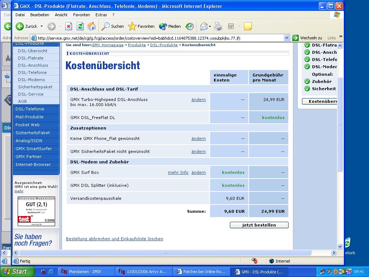369x277 pixels.
Task: Refresh the page with the reload icon
Action: (80, 26)
